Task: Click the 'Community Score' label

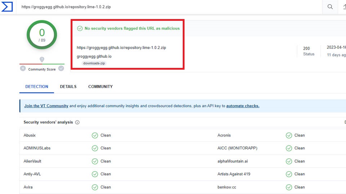Action: pos(42,69)
